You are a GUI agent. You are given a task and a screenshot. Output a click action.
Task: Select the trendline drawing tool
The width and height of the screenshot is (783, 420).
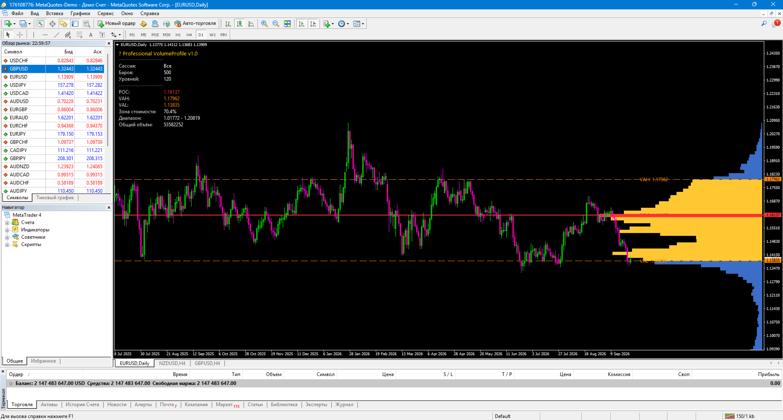(x=57, y=35)
